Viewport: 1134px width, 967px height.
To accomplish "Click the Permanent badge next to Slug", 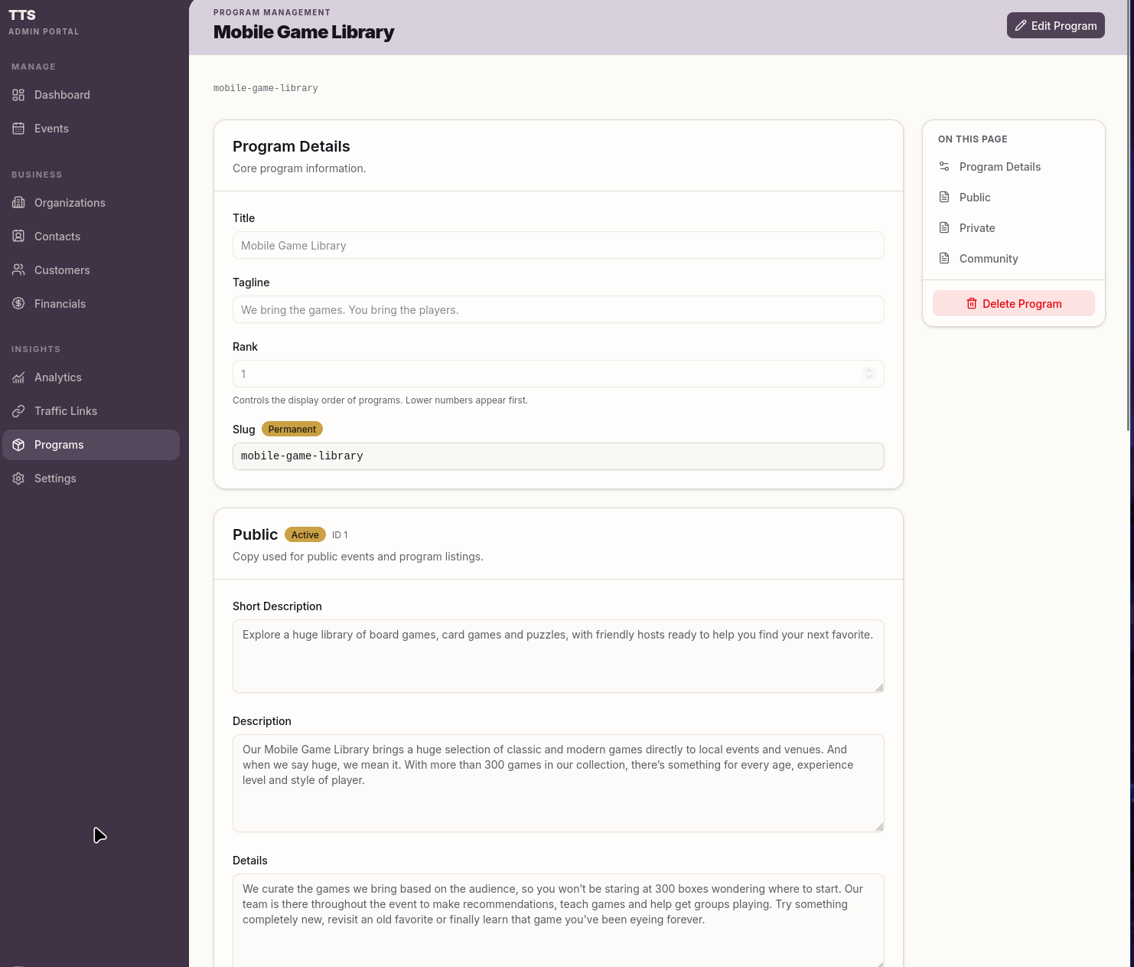I will (292, 429).
